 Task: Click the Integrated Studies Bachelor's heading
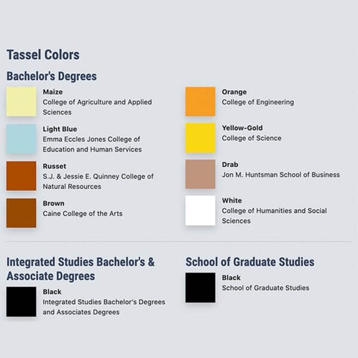click(x=81, y=269)
